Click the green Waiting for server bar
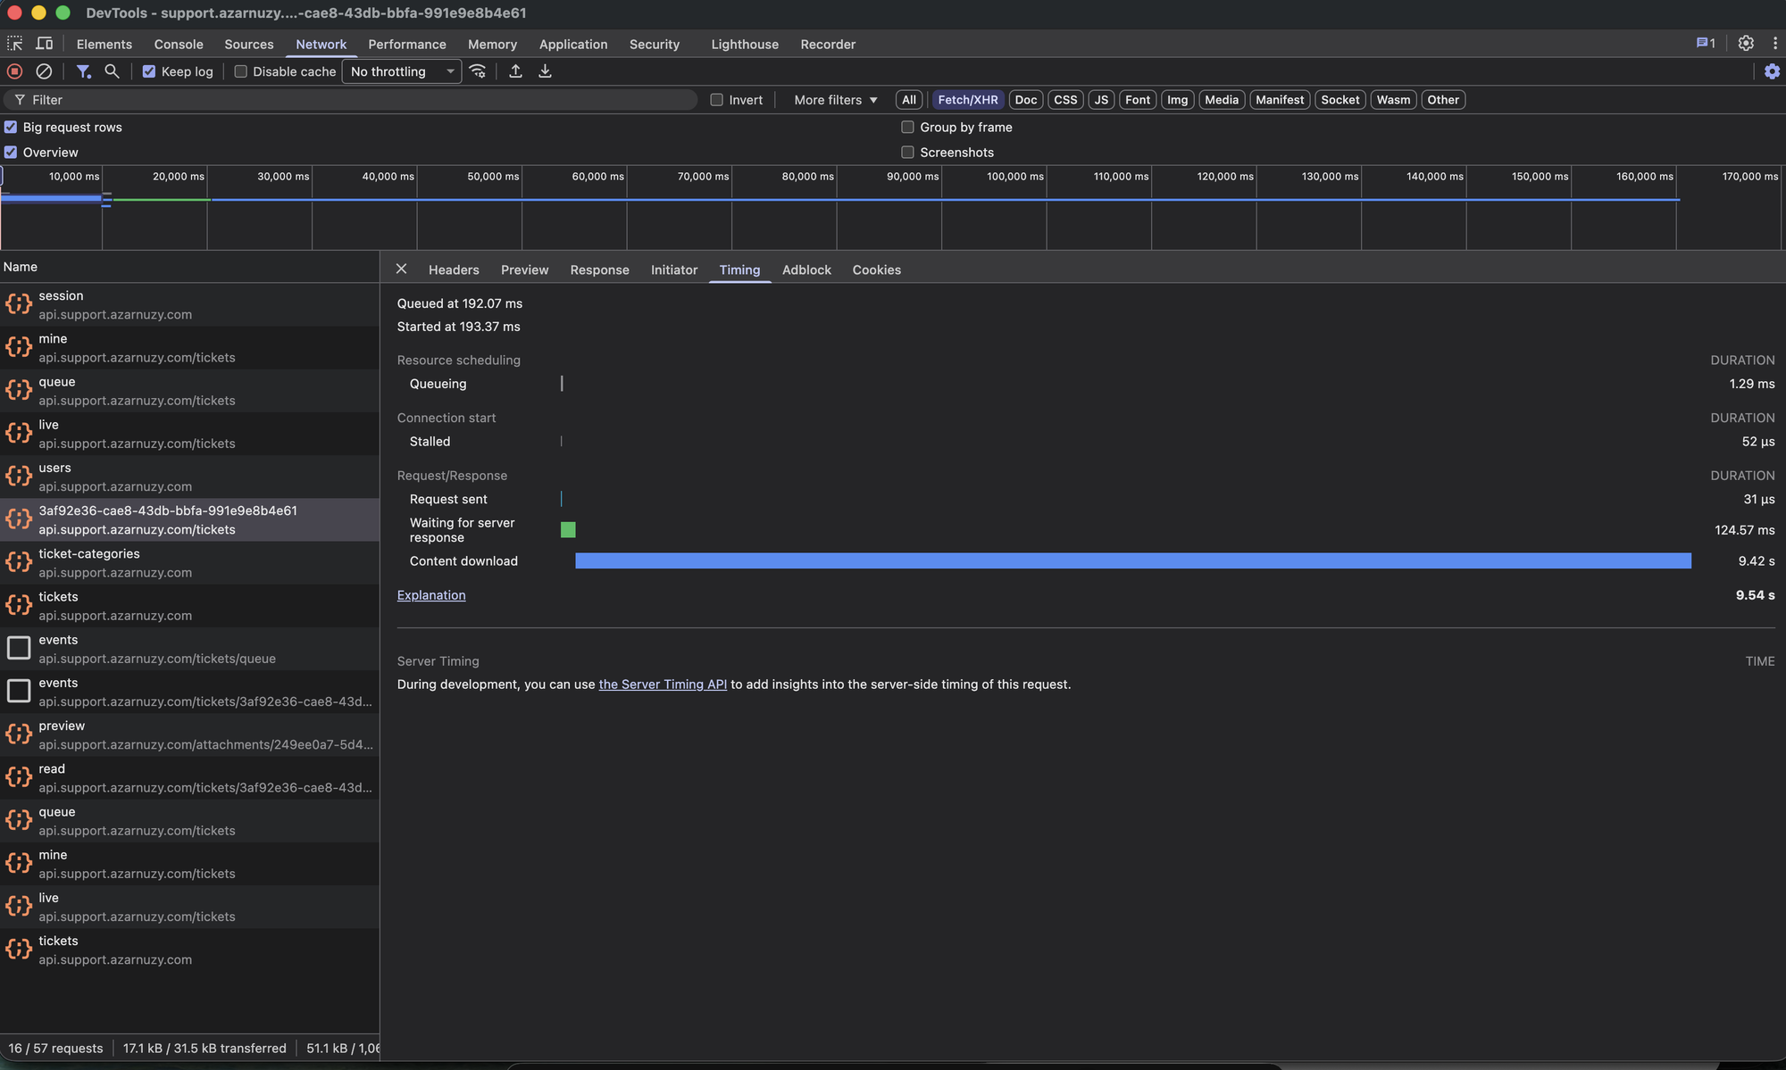Viewport: 1786px width, 1070px height. [568, 530]
